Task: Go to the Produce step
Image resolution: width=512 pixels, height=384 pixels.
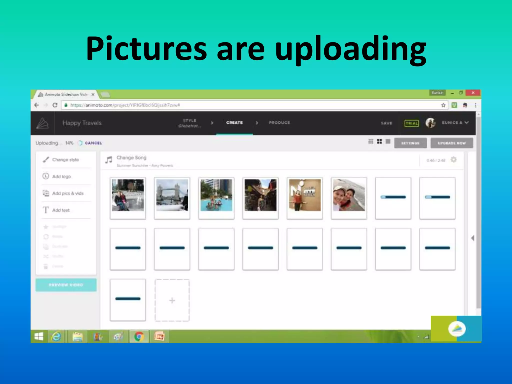Action: click(x=279, y=122)
